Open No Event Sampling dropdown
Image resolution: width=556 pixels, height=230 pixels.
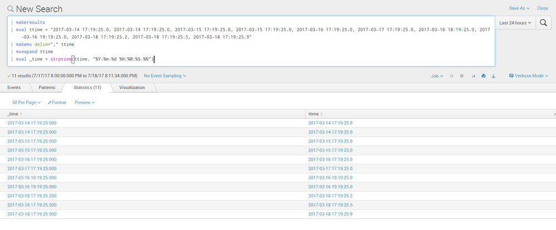(x=165, y=76)
